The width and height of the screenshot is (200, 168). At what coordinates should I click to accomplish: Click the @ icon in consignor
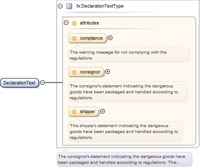tap(74, 72)
